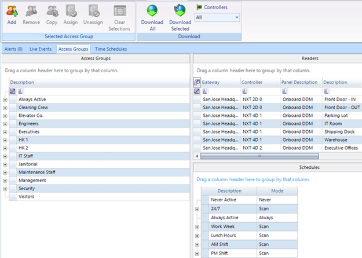Click the Gateway column header
This screenshot has width=362, height=258.
point(211,82)
